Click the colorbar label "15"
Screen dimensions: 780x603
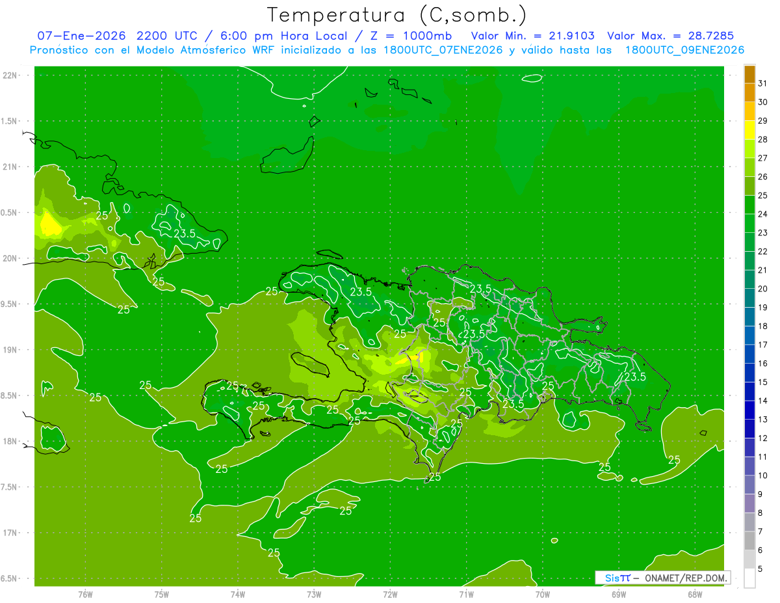tap(763, 382)
